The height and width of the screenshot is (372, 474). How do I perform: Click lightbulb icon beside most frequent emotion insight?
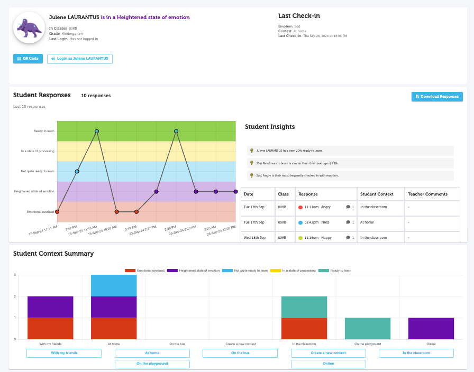(252, 175)
